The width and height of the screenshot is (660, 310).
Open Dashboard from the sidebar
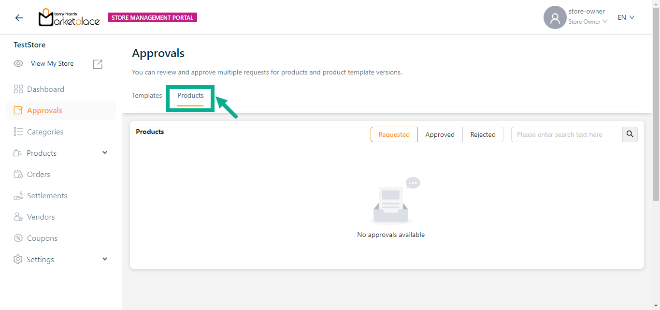pos(45,89)
